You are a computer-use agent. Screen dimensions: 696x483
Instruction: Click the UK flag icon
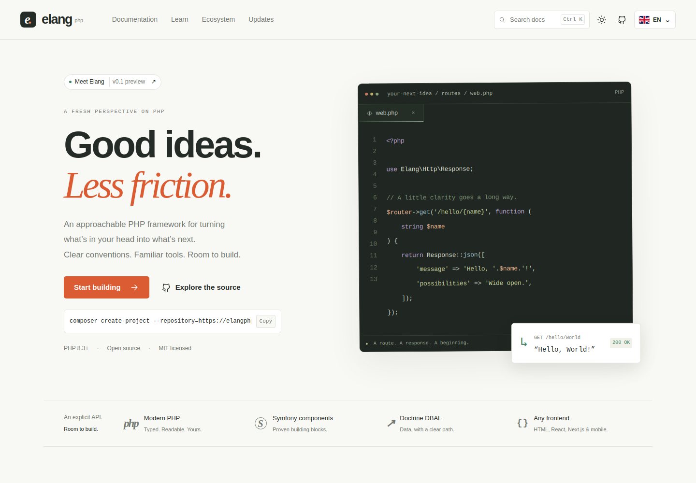644,20
